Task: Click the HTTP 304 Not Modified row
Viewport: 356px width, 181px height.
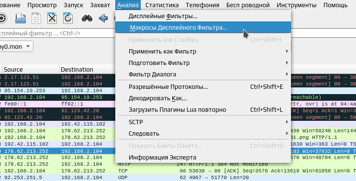Action: coord(178,164)
